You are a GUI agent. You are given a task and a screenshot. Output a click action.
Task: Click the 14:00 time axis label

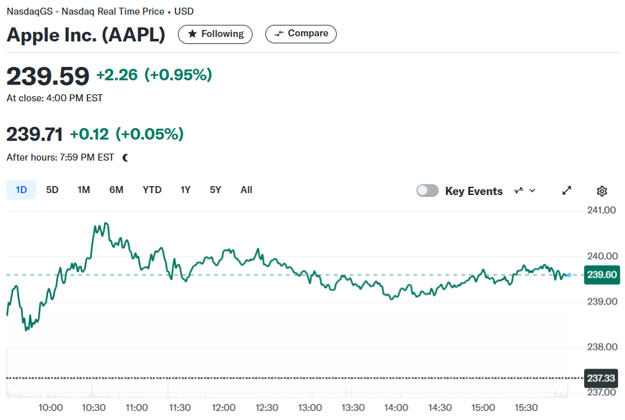pyautogui.click(x=396, y=408)
